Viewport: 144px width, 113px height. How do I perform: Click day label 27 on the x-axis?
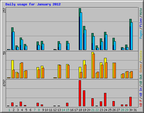(118, 110)
